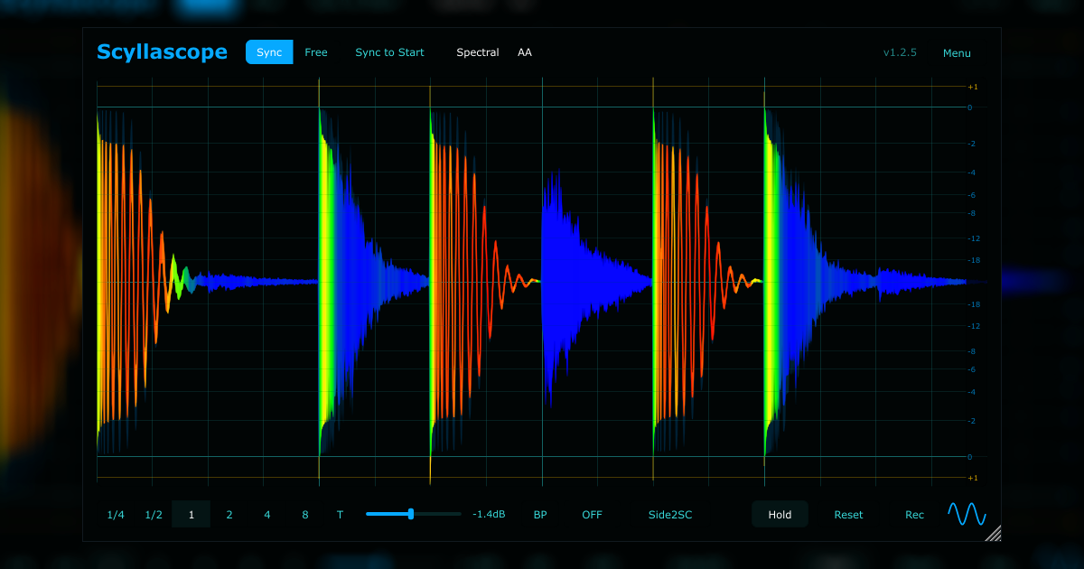Toggle anti-aliasing with the AA button

tap(524, 51)
